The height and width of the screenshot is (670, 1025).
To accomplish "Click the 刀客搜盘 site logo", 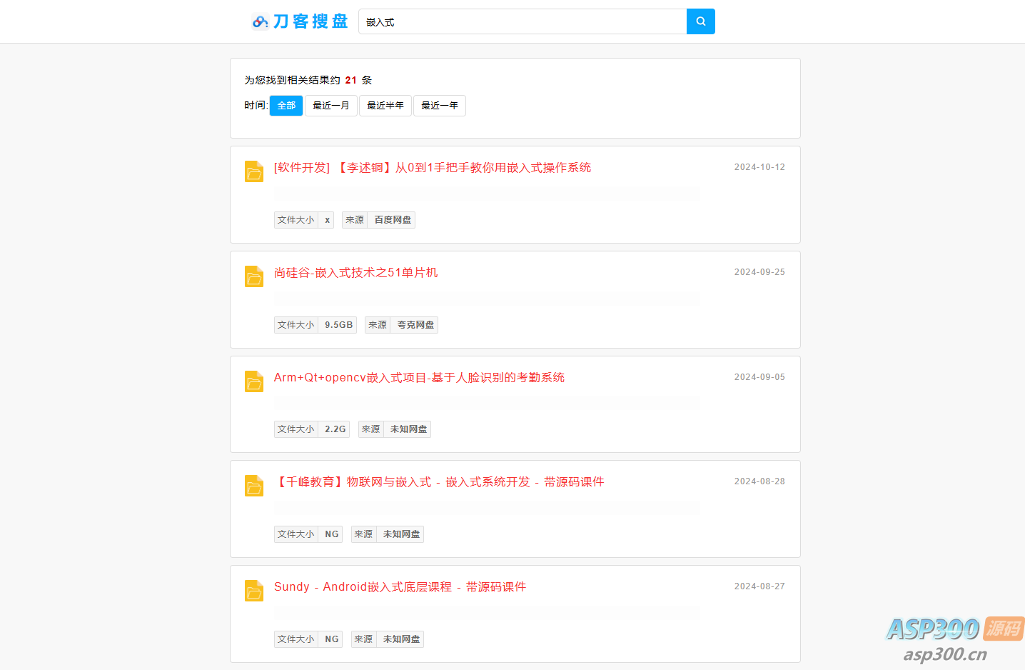I will pos(301,21).
